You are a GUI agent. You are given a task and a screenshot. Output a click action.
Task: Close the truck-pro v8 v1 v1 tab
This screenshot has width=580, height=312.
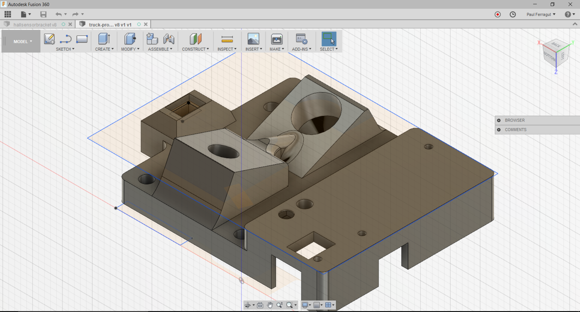point(146,24)
